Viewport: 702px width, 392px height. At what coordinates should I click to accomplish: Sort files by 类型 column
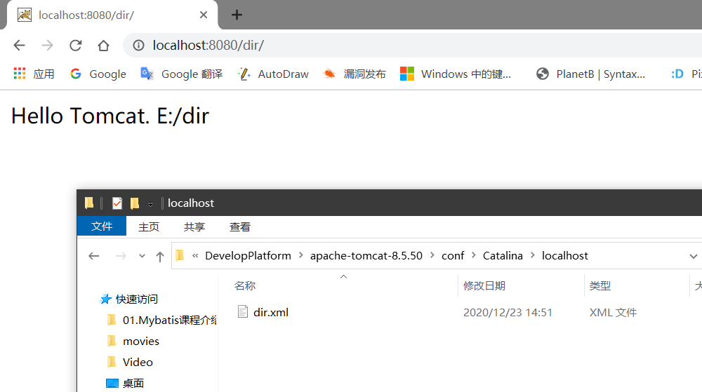600,286
